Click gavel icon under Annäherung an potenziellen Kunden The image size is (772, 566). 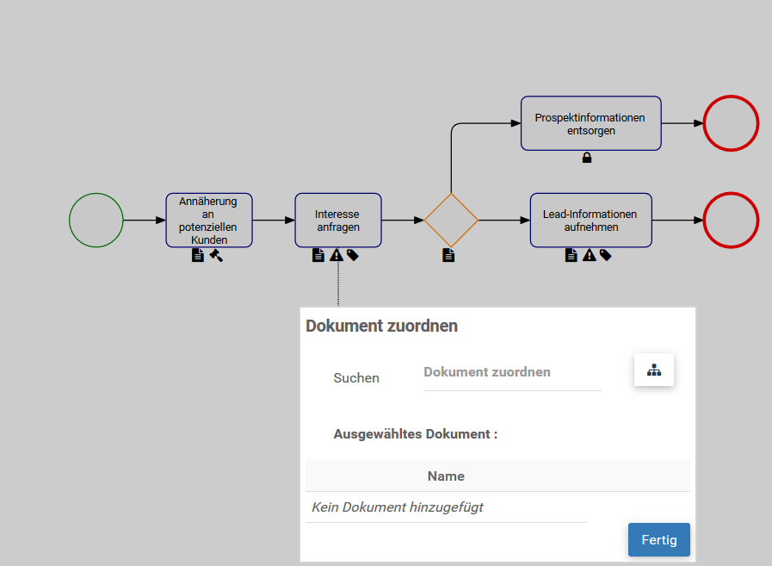(x=216, y=255)
